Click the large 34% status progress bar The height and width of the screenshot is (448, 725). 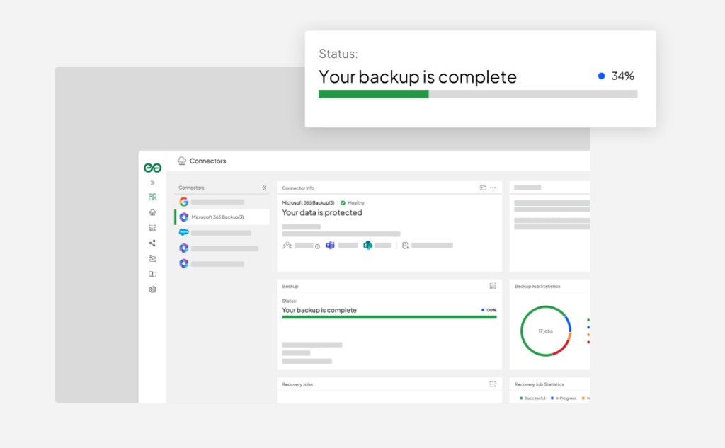478,94
